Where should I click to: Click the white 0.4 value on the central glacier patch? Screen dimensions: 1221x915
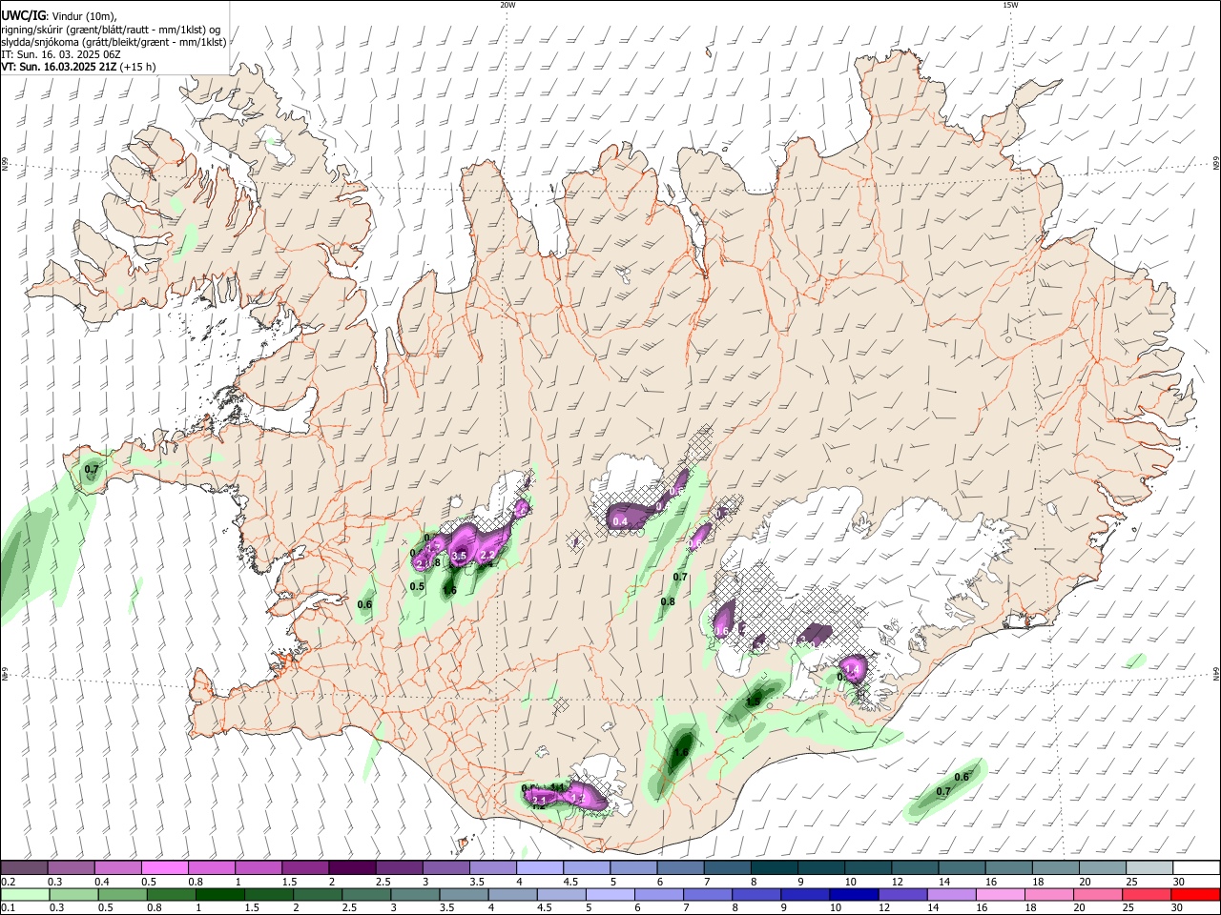(x=620, y=521)
